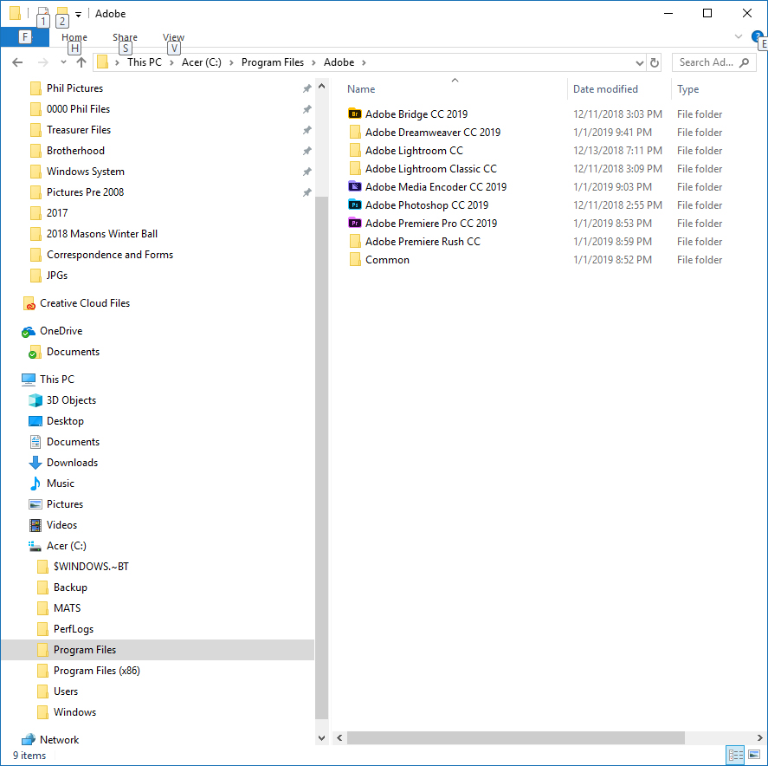The width and height of the screenshot is (768, 766).
Task: Go up one folder level
Action: [x=81, y=62]
